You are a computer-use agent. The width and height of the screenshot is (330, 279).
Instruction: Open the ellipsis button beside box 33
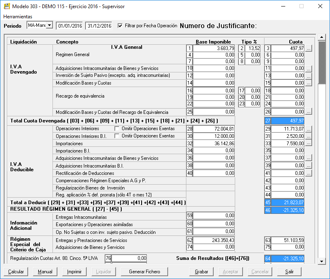tap(308, 144)
